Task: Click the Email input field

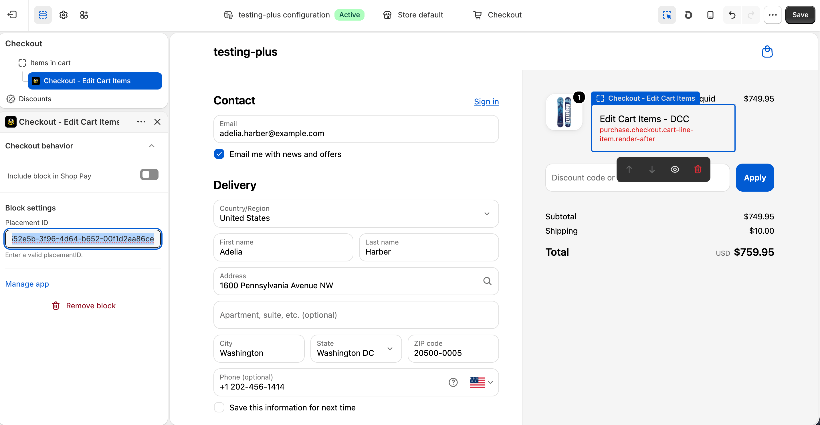Action: coord(356,129)
